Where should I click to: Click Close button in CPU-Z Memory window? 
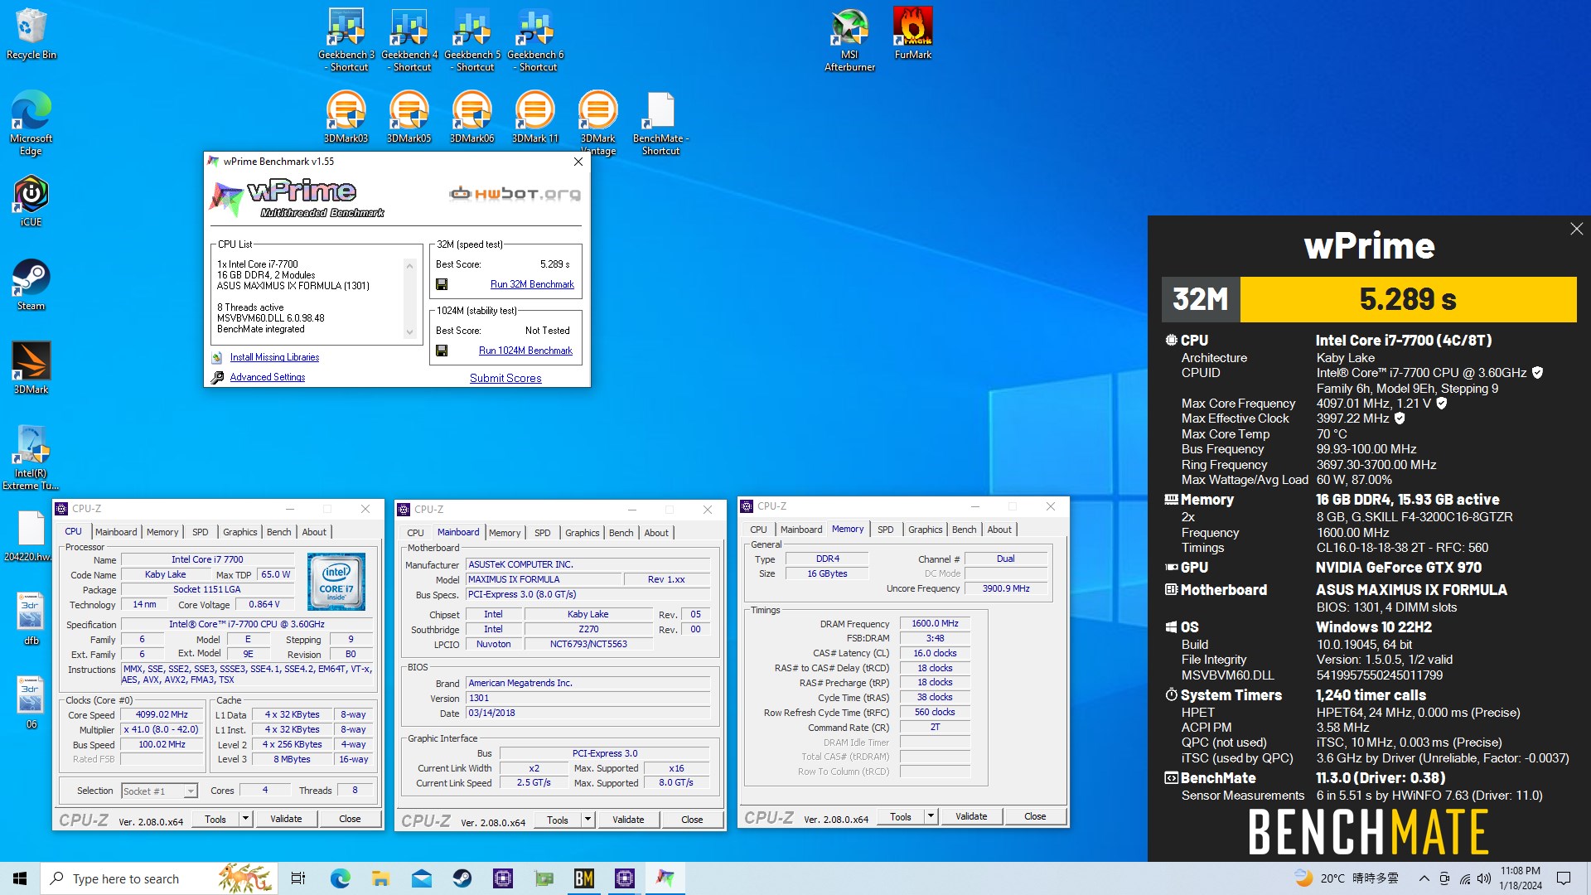[x=1035, y=816]
